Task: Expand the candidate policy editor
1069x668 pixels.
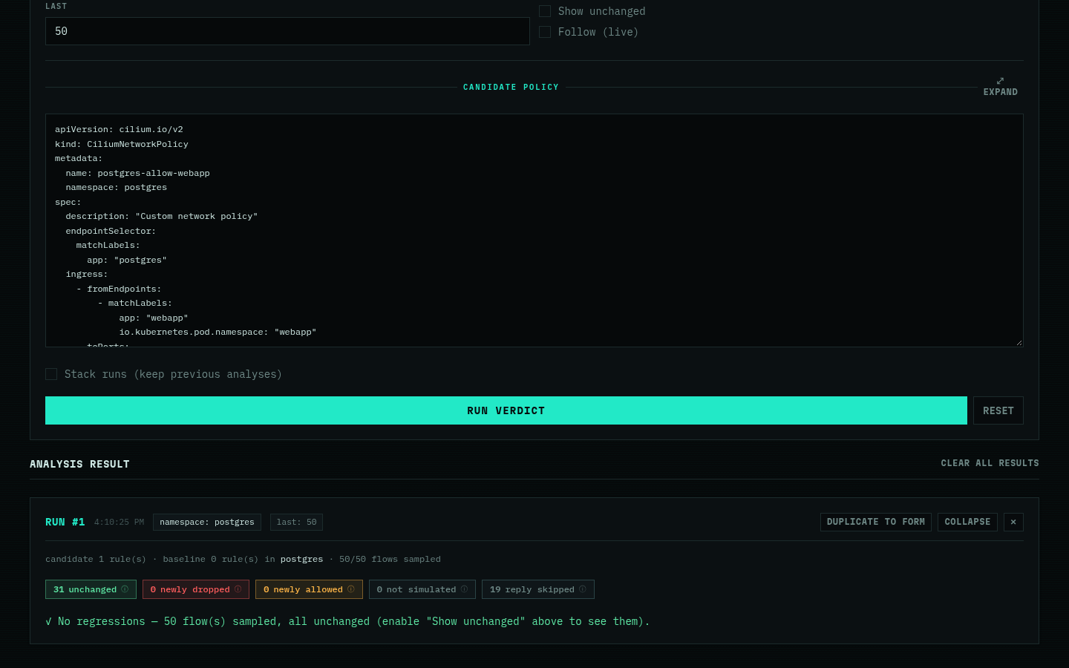Action: point(1000,86)
